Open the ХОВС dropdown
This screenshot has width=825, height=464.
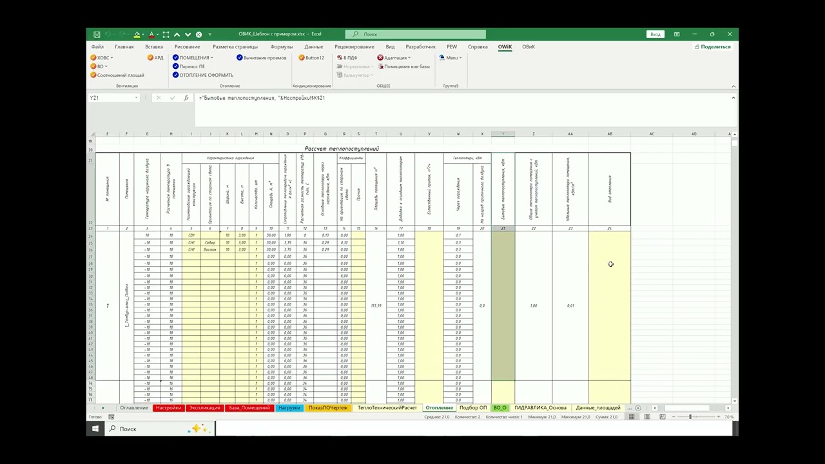tap(101, 57)
